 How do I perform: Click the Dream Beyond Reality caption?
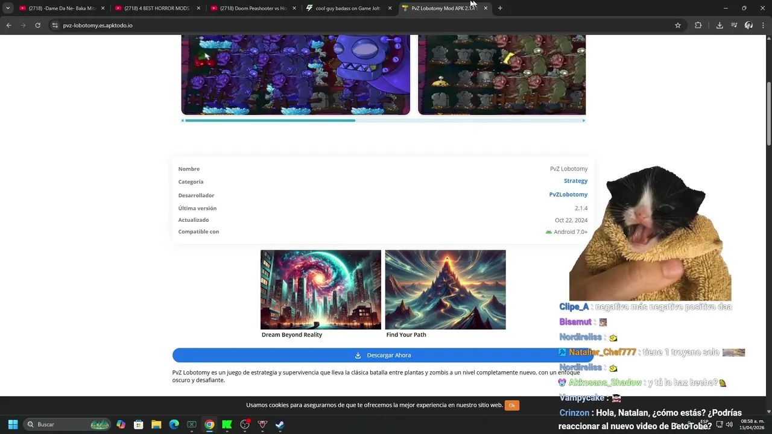tap(292, 335)
